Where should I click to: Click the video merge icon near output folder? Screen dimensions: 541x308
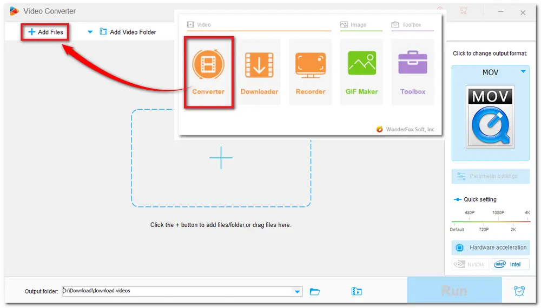pos(357,292)
